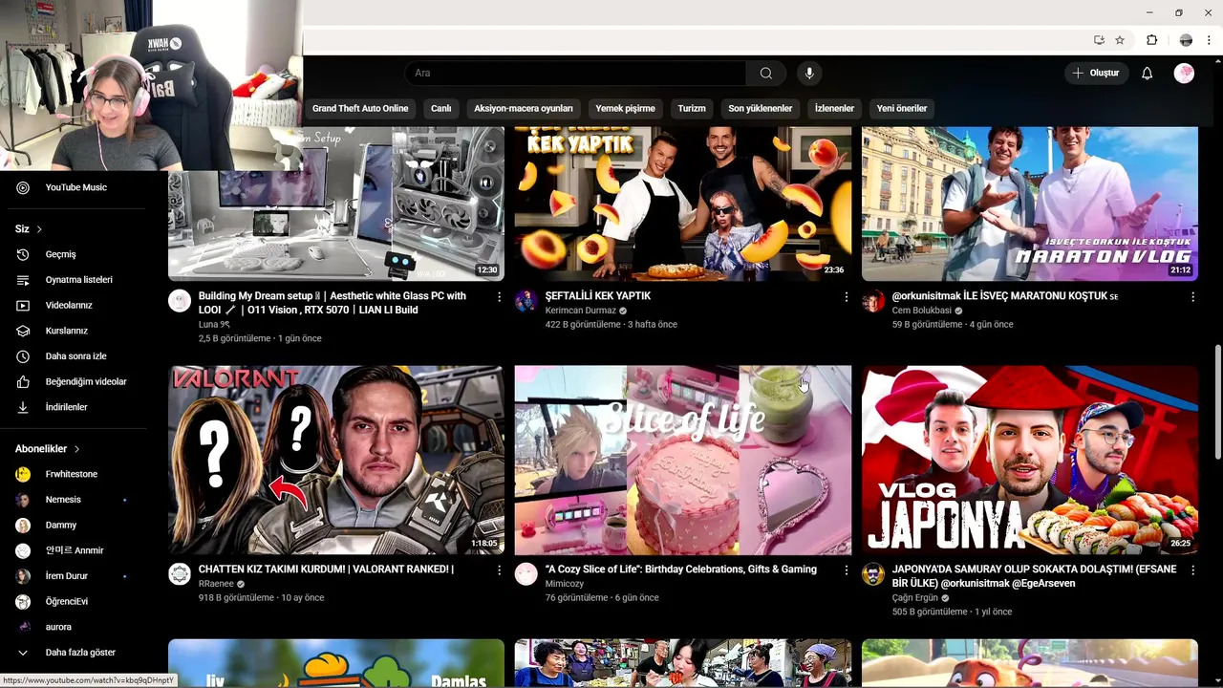Open Oynatma listeleri playlists

(x=76, y=280)
